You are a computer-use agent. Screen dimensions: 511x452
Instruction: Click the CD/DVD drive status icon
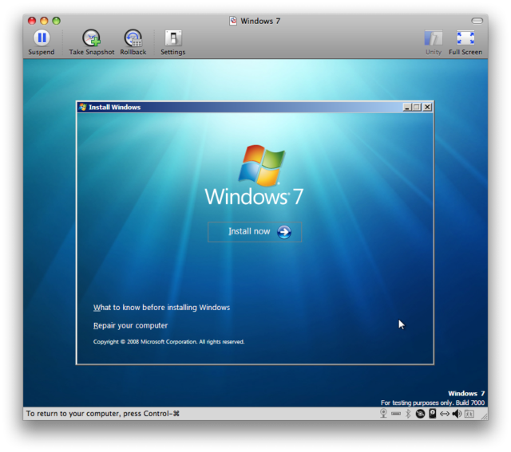pos(421,414)
